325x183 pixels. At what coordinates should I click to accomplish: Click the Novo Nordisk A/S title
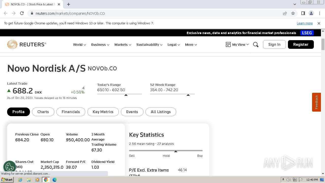[x=46, y=68]
